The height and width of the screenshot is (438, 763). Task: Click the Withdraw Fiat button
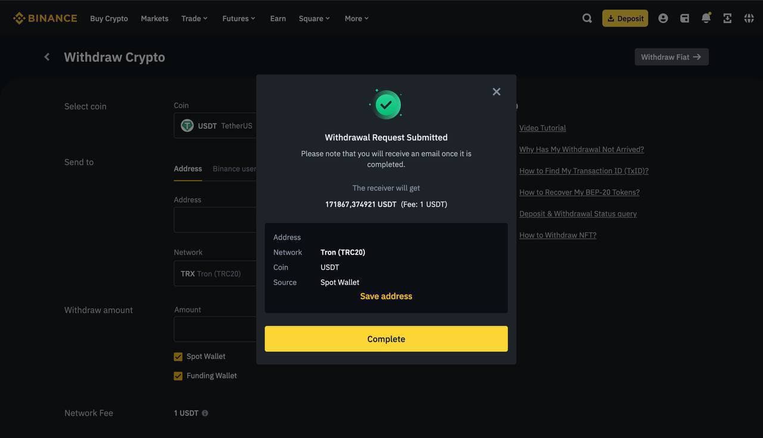click(x=672, y=57)
